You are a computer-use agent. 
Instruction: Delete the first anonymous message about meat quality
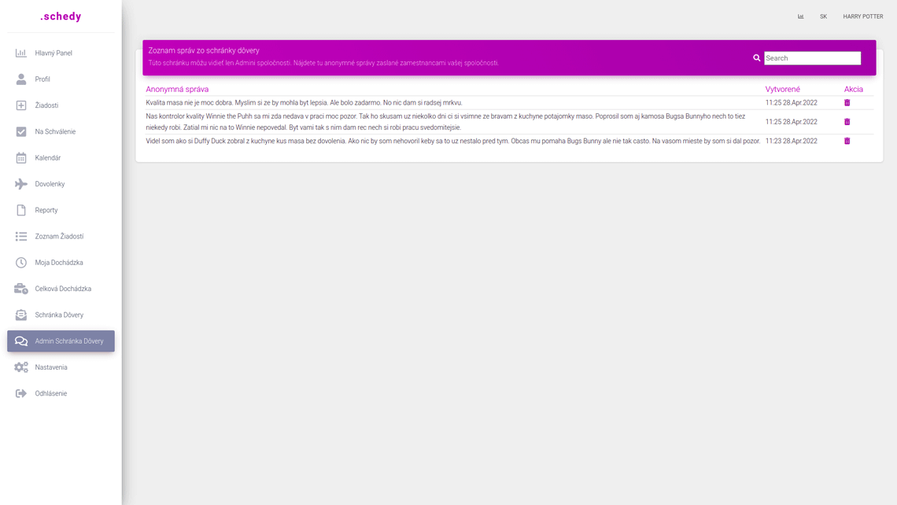(x=847, y=103)
